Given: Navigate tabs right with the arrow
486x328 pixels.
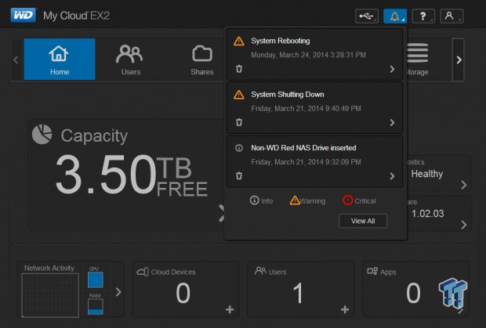Looking at the screenshot, I should (x=459, y=59).
